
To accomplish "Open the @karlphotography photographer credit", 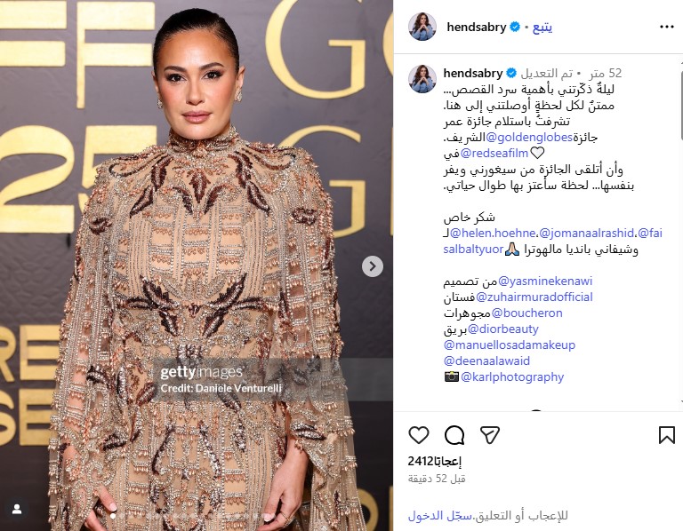I will tap(512, 377).
